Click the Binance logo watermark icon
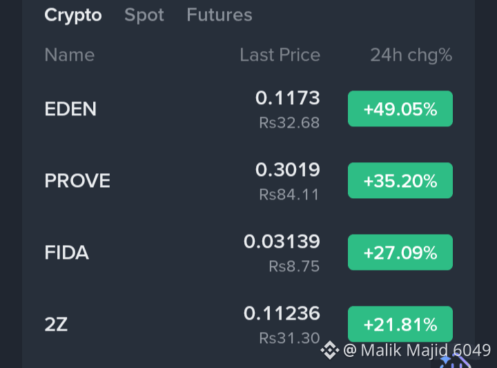Screen dimensions: 497x368 point(330,350)
